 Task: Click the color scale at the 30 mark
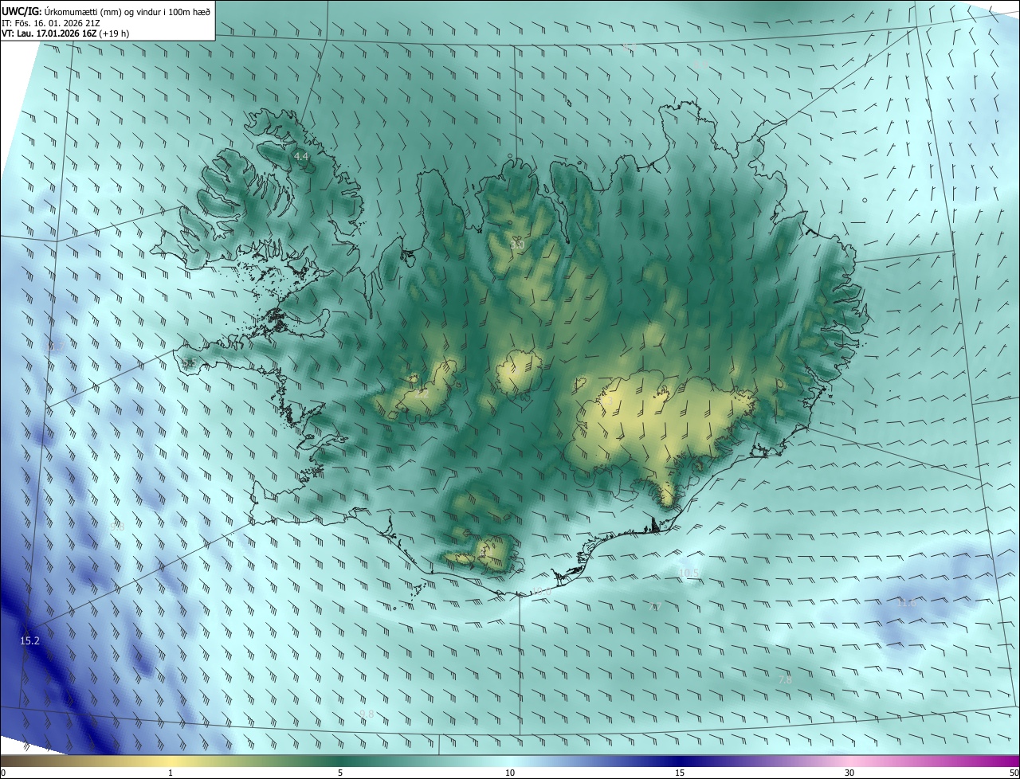tap(849, 773)
